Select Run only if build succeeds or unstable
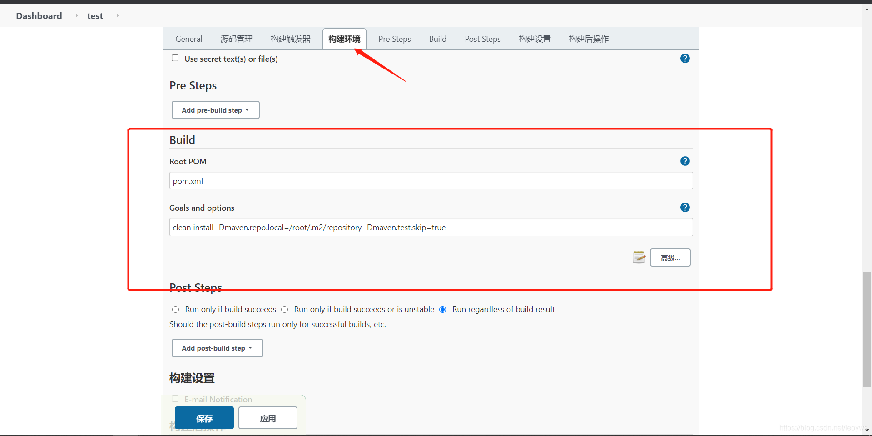Viewport: 872px width, 436px height. tap(284, 310)
